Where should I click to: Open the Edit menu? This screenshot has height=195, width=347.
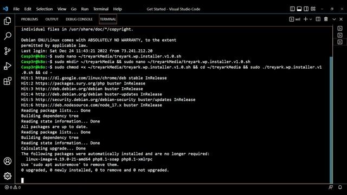(x=28, y=9)
